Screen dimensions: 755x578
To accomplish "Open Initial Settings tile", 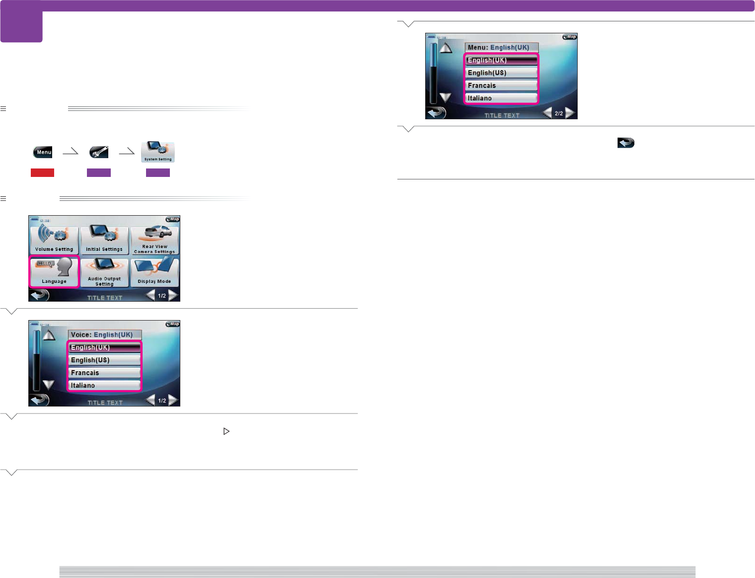I will coord(104,241).
